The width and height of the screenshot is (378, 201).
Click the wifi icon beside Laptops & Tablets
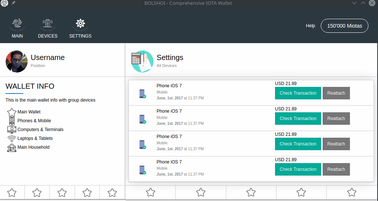[12, 138]
